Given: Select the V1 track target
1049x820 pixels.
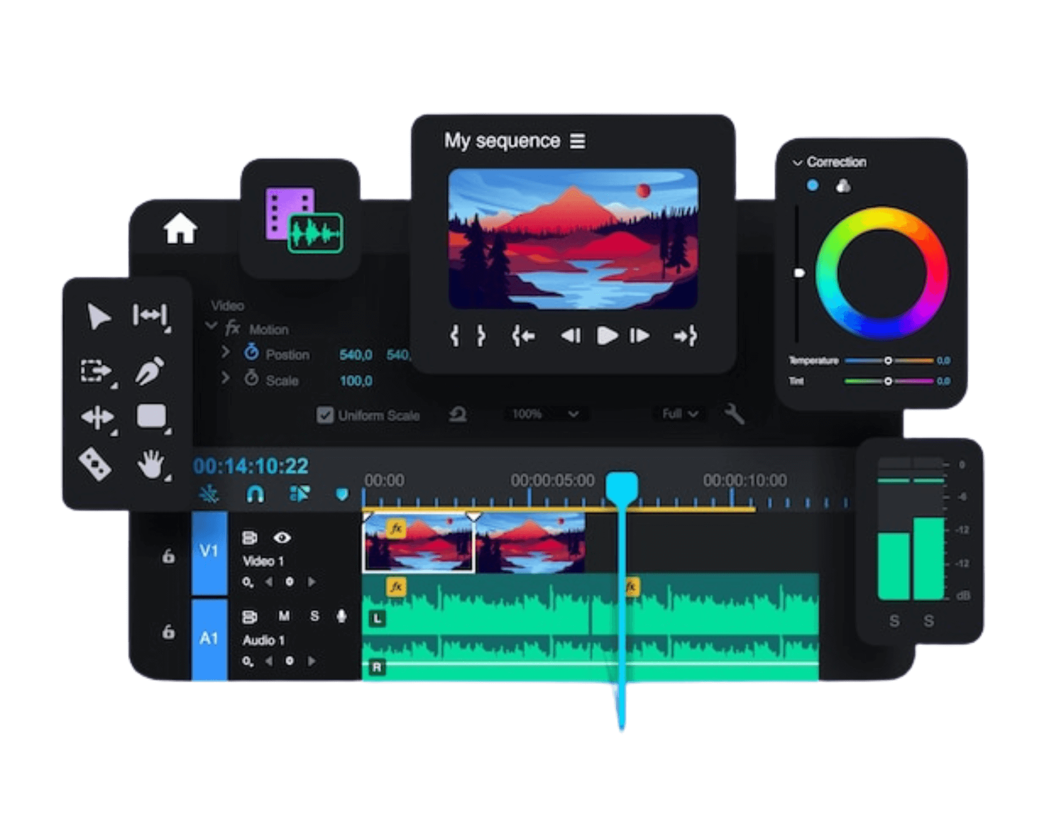Looking at the screenshot, I should [x=209, y=552].
